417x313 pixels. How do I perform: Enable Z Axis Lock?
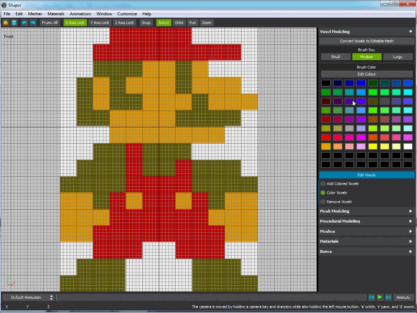pyautogui.click(x=124, y=22)
